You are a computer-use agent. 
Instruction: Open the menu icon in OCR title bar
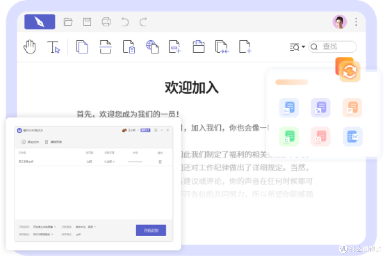coord(156,130)
